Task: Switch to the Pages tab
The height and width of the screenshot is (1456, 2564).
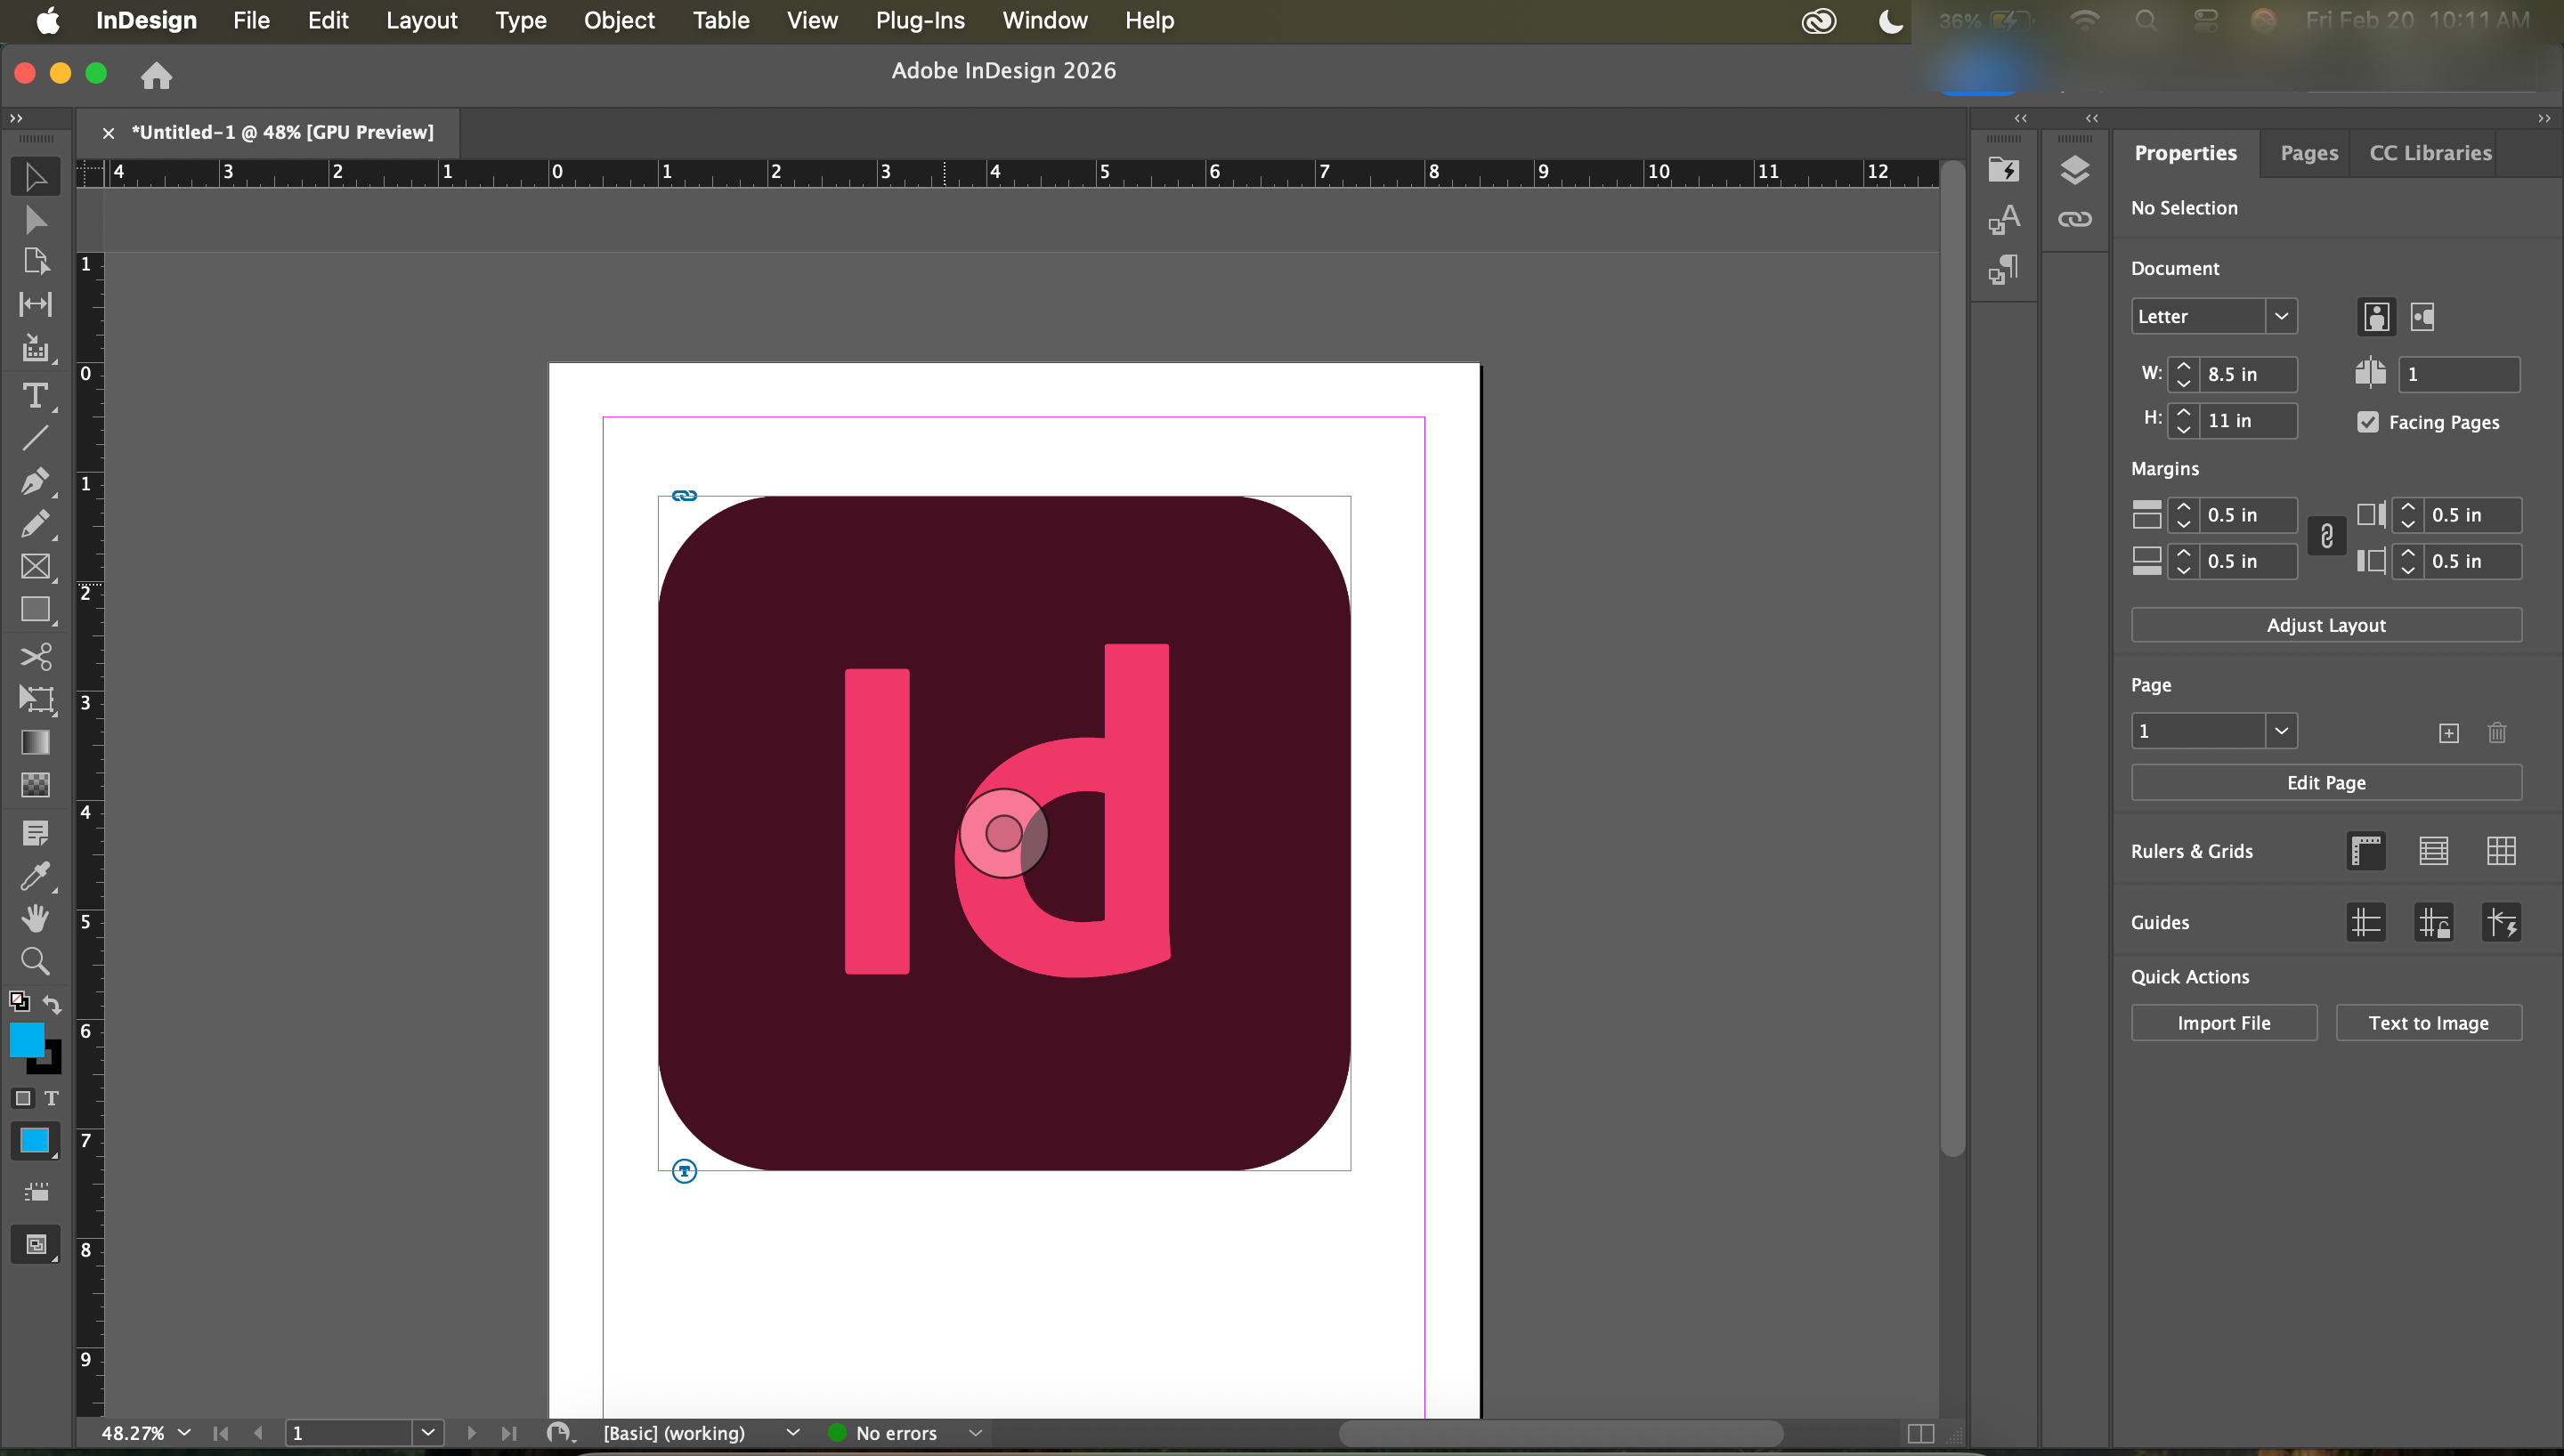Action: pos(2308,153)
